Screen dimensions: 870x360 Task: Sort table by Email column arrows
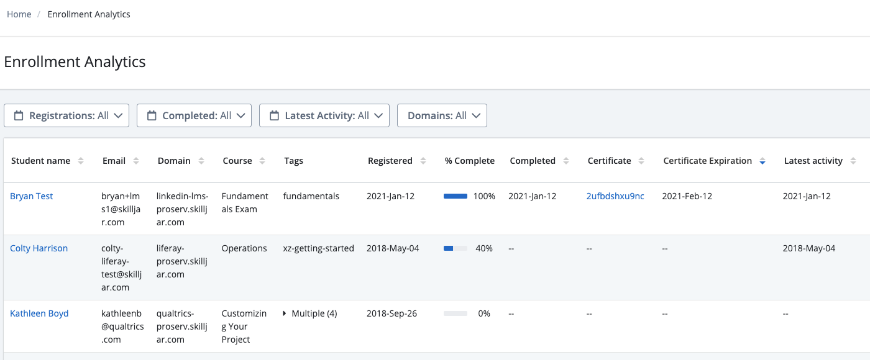click(x=137, y=161)
